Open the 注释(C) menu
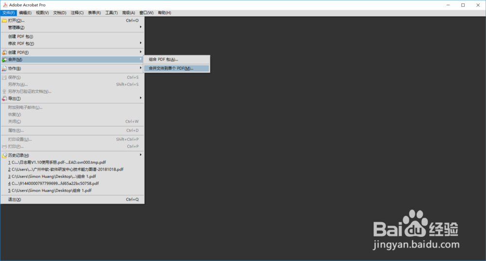The width and height of the screenshot is (486, 261). click(x=77, y=13)
